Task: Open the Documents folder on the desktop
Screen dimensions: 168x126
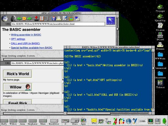Action: 160,75
